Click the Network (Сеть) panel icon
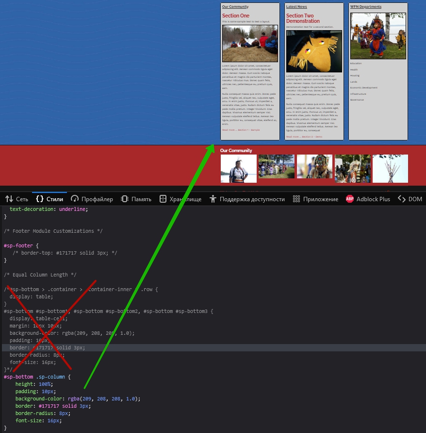 tap(9, 199)
